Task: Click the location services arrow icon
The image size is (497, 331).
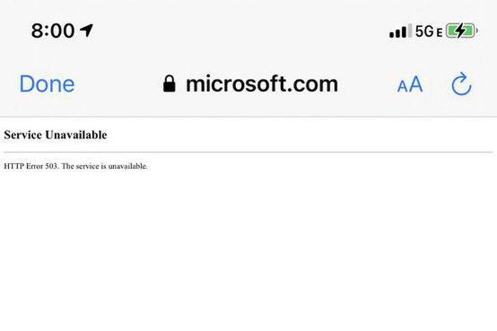Action: 86,31
